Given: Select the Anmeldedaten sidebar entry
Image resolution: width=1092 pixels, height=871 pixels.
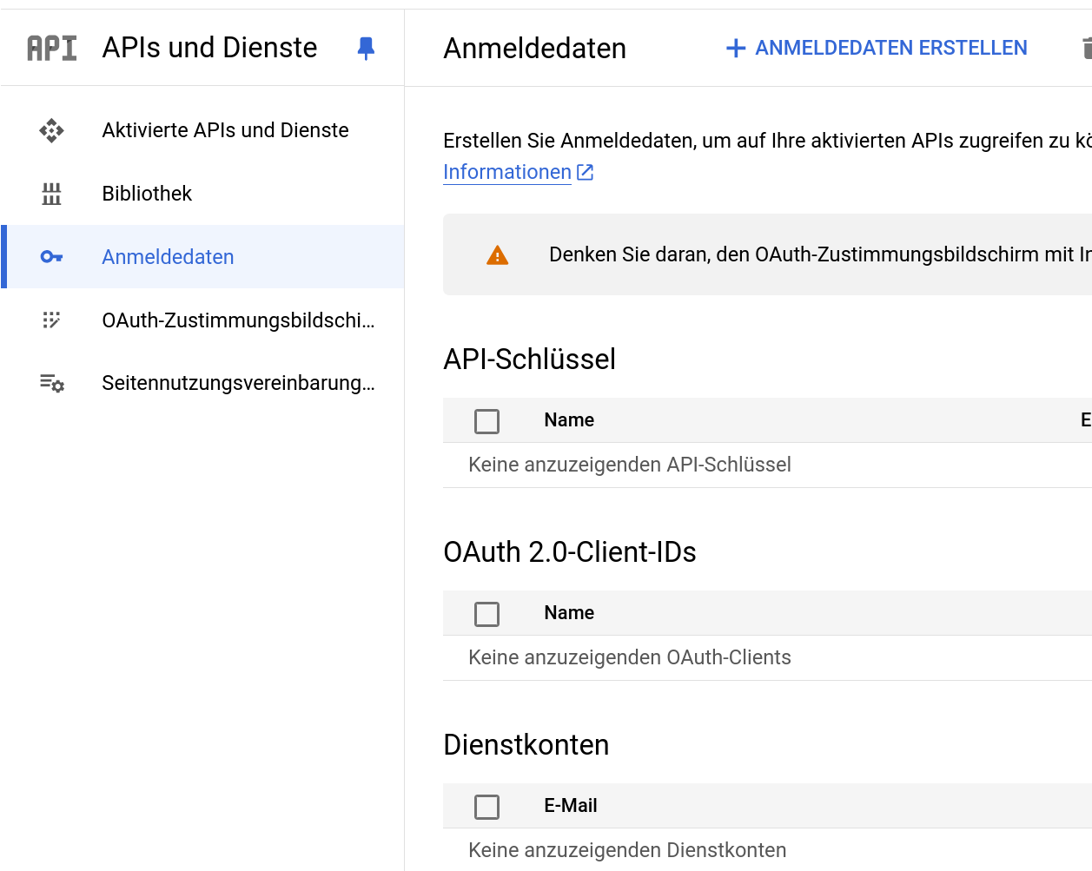Looking at the screenshot, I should (x=168, y=257).
